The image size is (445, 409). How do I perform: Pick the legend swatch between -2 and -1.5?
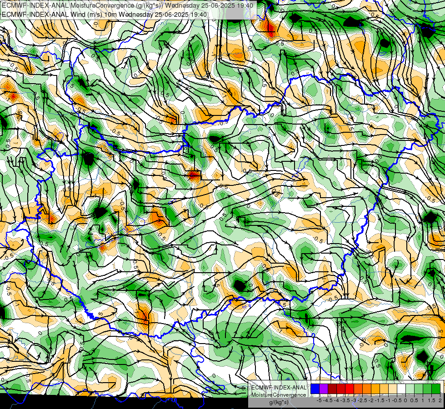[375, 389]
